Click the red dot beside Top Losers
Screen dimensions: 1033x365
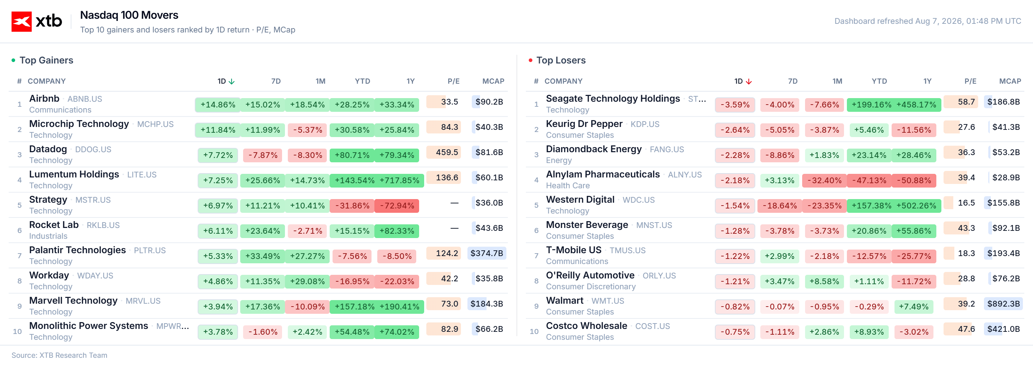pos(530,60)
